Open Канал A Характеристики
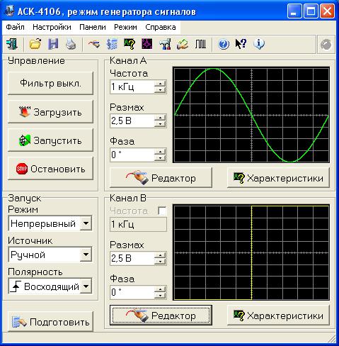This screenshot has width=339, height=346. pos(278,178)
